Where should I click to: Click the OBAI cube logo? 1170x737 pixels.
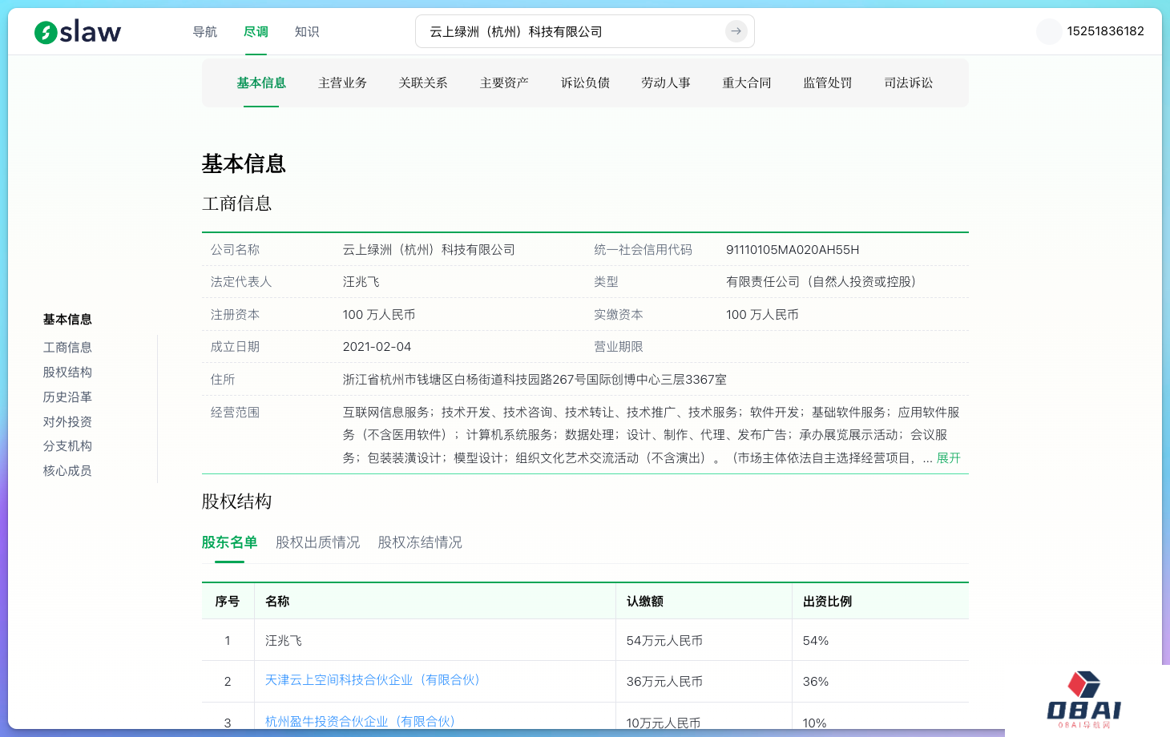point(1083,686)
